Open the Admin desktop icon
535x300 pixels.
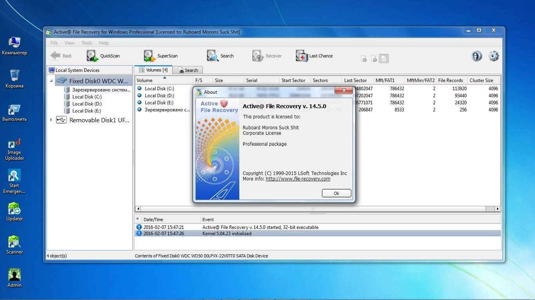pos(14,278)
